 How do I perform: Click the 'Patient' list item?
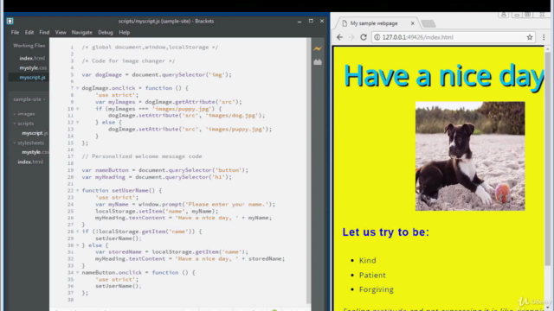click(x=372, y=275)
